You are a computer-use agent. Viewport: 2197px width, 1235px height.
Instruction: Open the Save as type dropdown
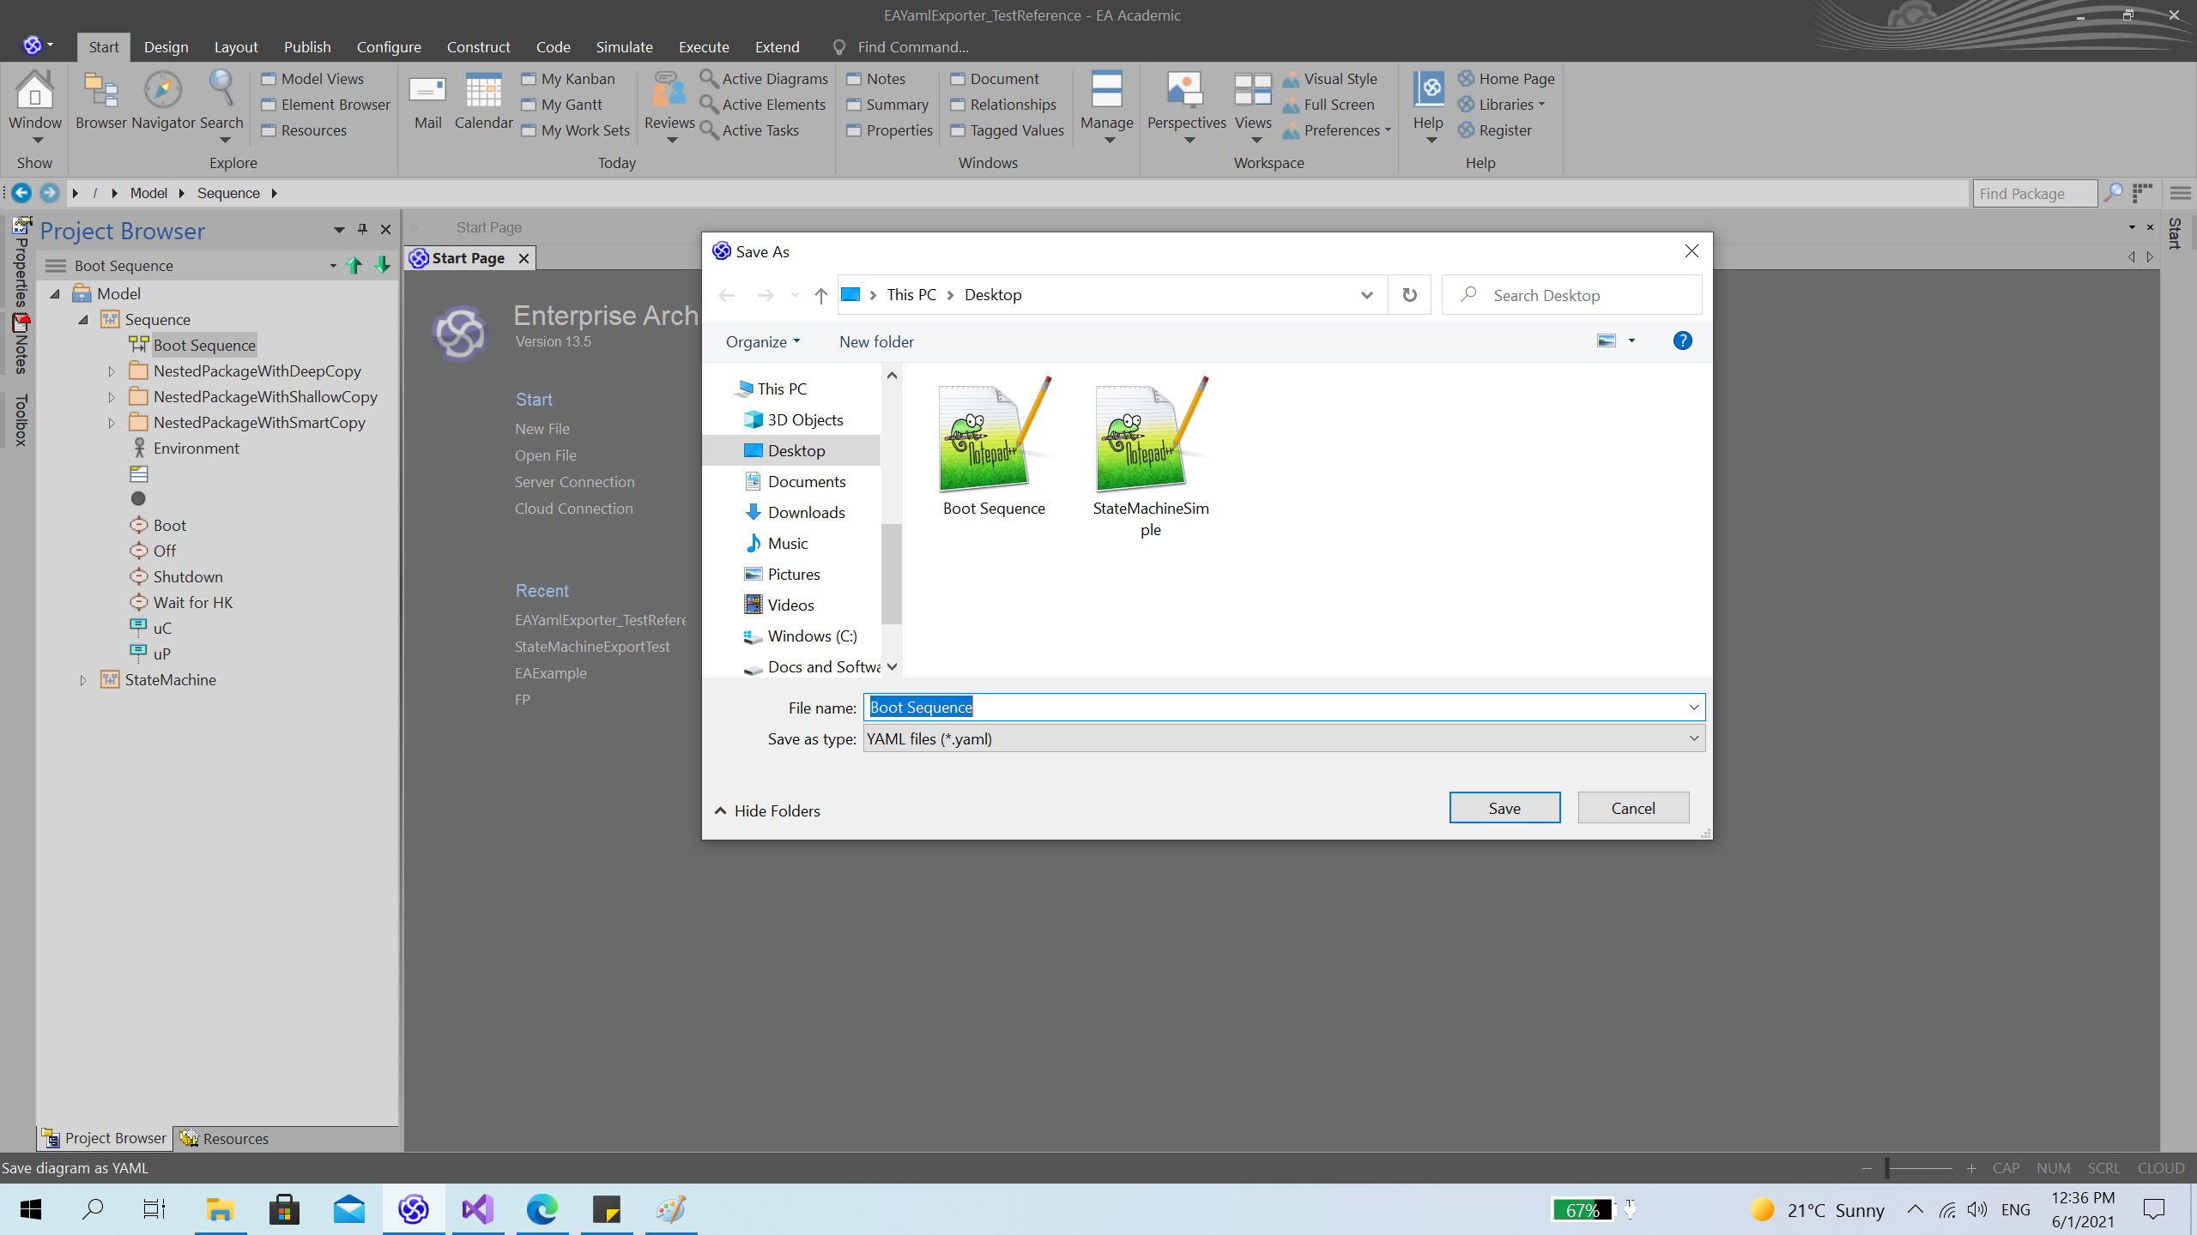click(1693, 738)
